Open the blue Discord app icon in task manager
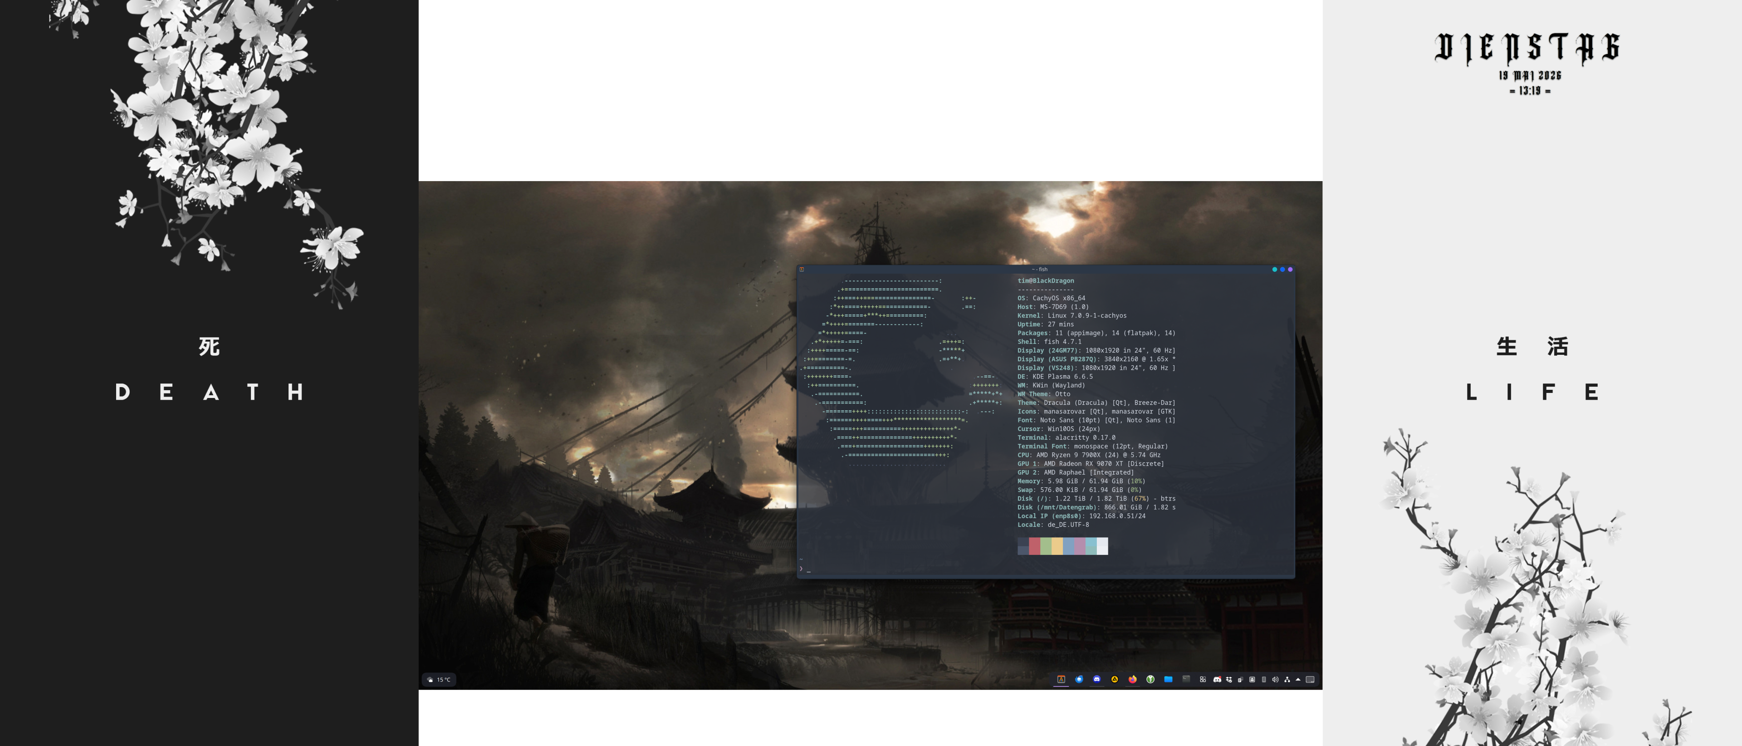Screen dimensions: 1742x746 pyautogui.click(x=1097, y=680)
